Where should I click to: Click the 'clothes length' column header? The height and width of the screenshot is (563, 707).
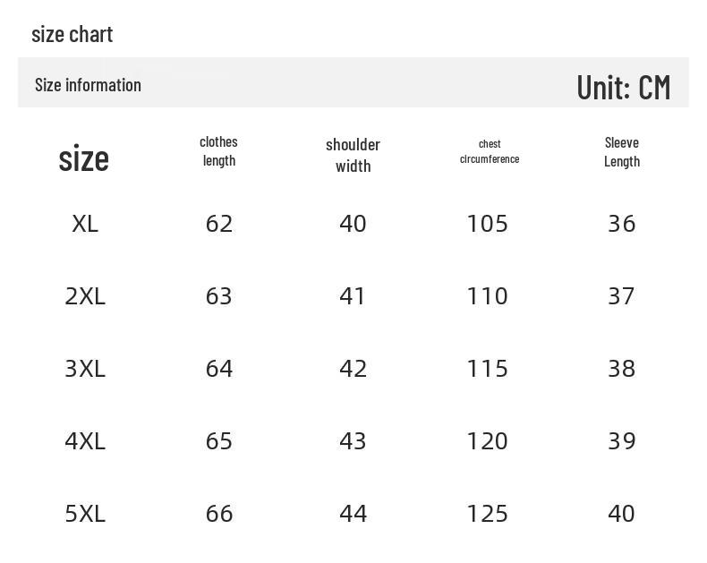218,151
